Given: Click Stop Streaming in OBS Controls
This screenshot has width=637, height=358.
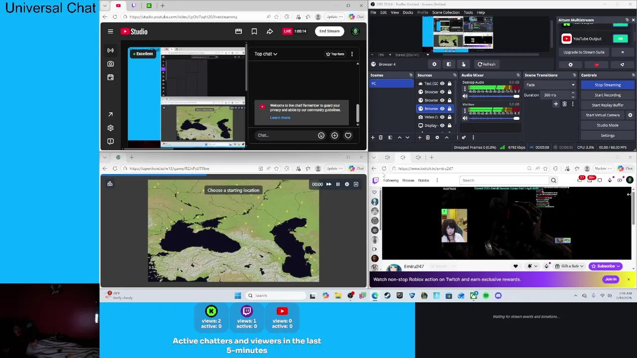Looking at the screenshot, I should [608, 85].
